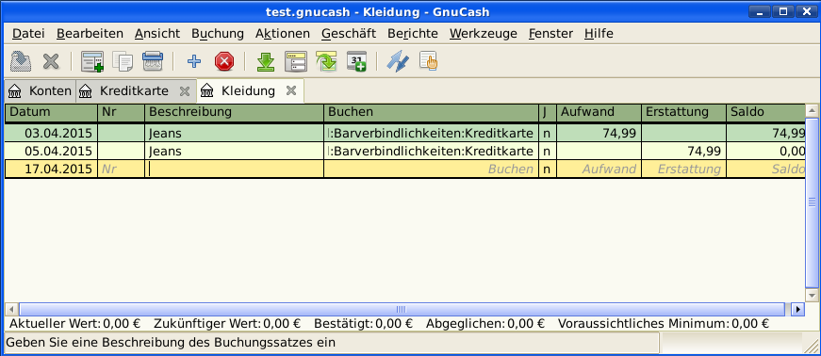
Task: Click the vertical scrollbar down arrow
Action: (x=812, y=295)
